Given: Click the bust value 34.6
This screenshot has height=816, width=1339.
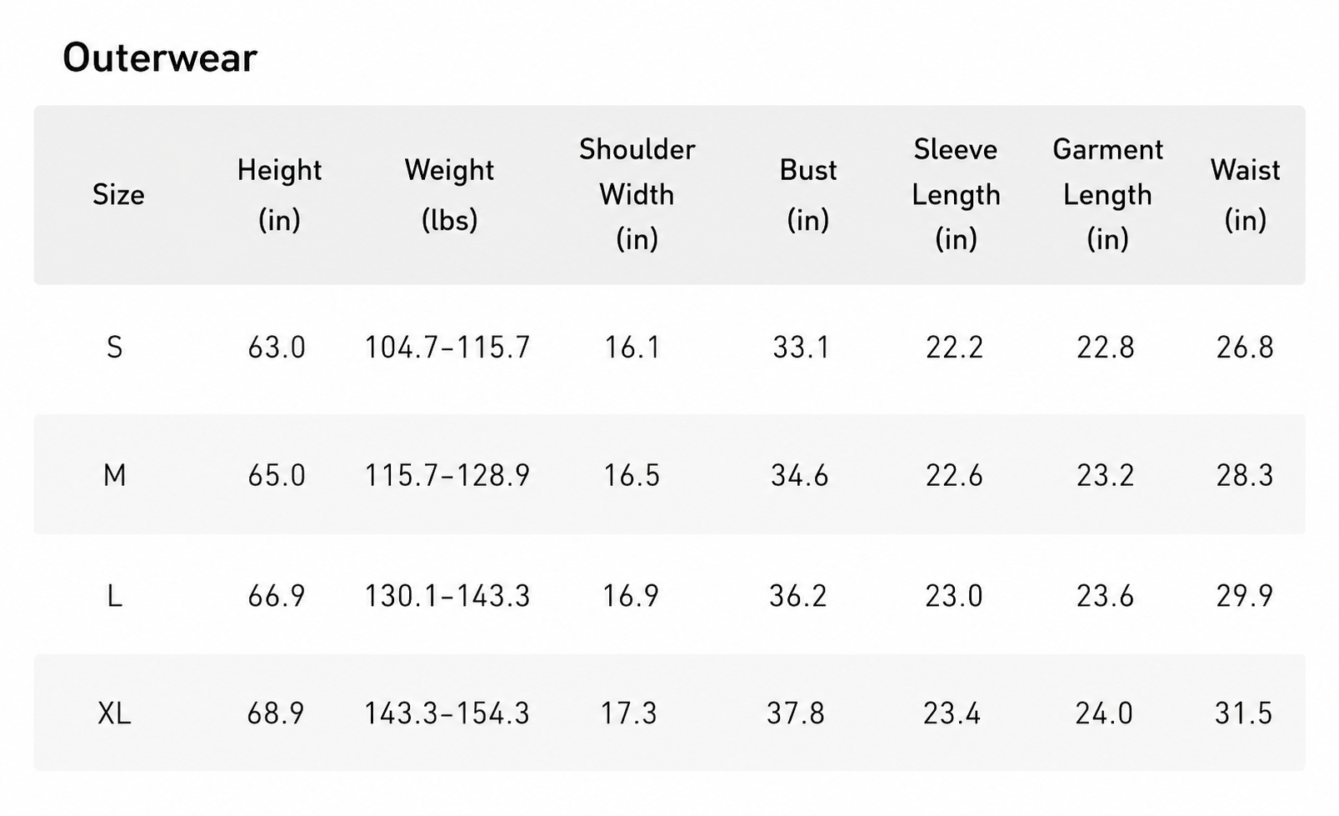Looking at the screenshot, I should pos(800,475).
